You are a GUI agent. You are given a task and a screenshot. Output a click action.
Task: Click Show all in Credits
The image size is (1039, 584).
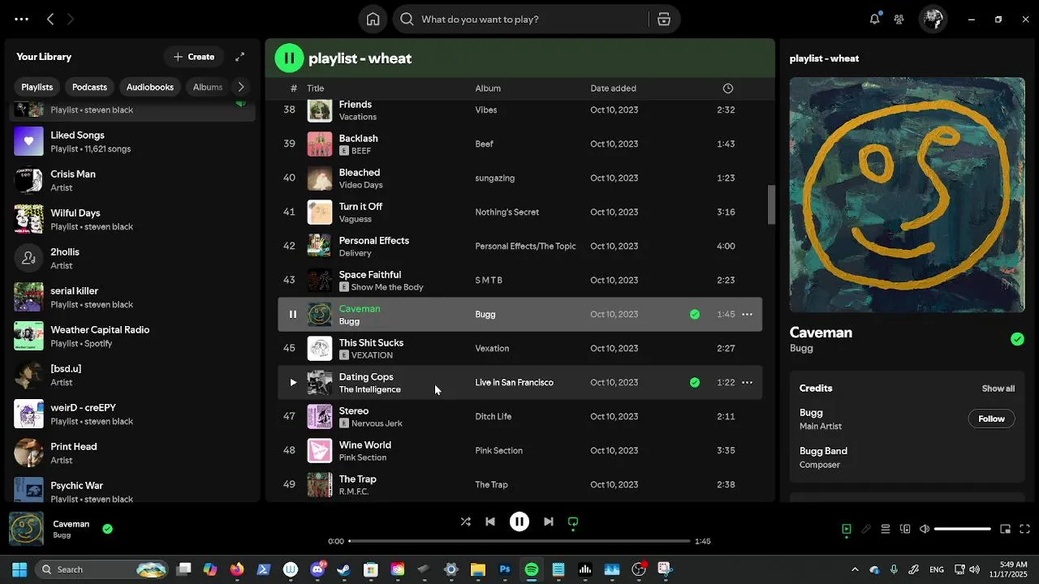[x=998, y=389]
